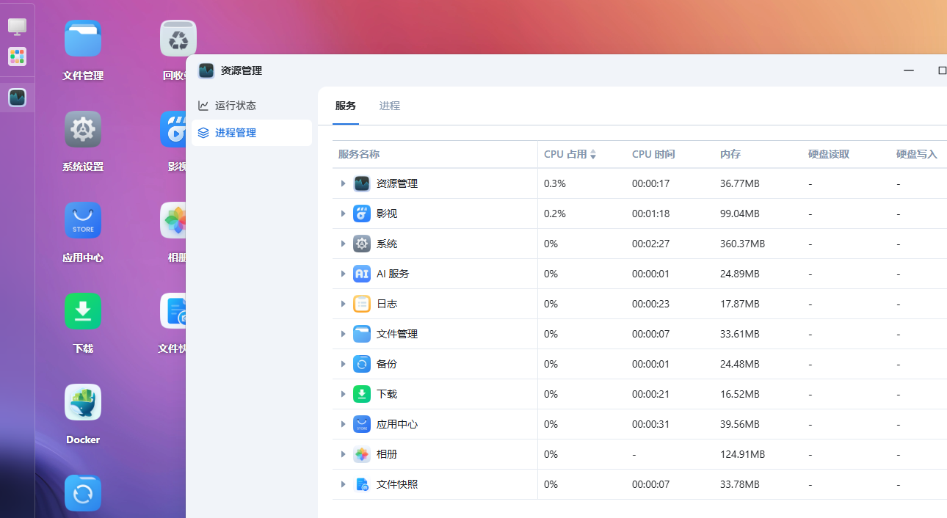
Task: Select 进程管理 in the sidebar
Action: [235, 133]
